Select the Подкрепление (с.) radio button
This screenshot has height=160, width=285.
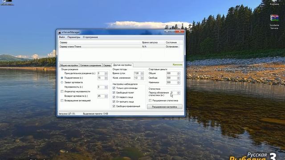click(62, 78)
